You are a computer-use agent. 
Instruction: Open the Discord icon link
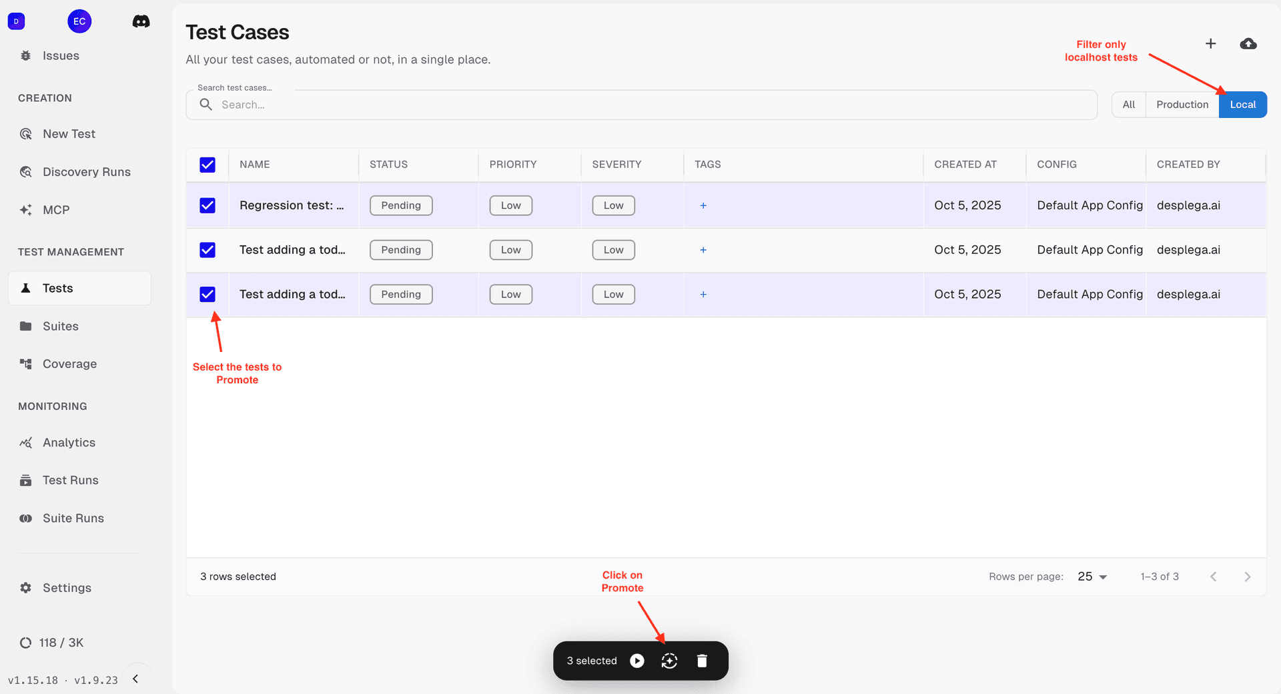pyautogui.click(x=141, y=21)
